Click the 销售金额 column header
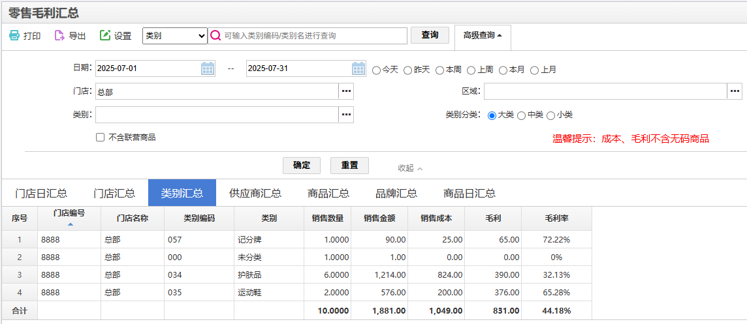Viewport: 747px width, 324px height. [379, 218]
